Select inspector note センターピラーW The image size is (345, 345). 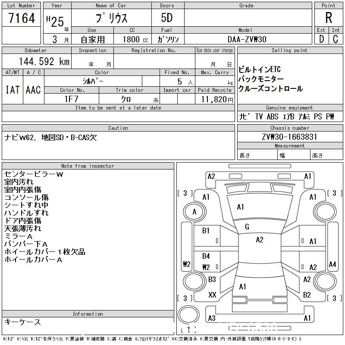point(34,174)
